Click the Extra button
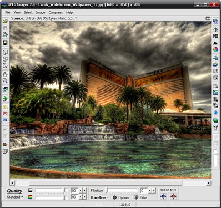Screen dimensions: 221x208 pos(140,197)
